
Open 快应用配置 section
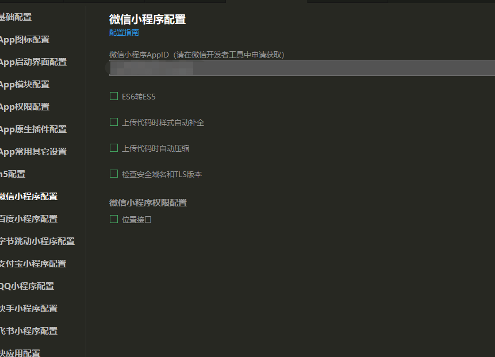coord(20,353)
